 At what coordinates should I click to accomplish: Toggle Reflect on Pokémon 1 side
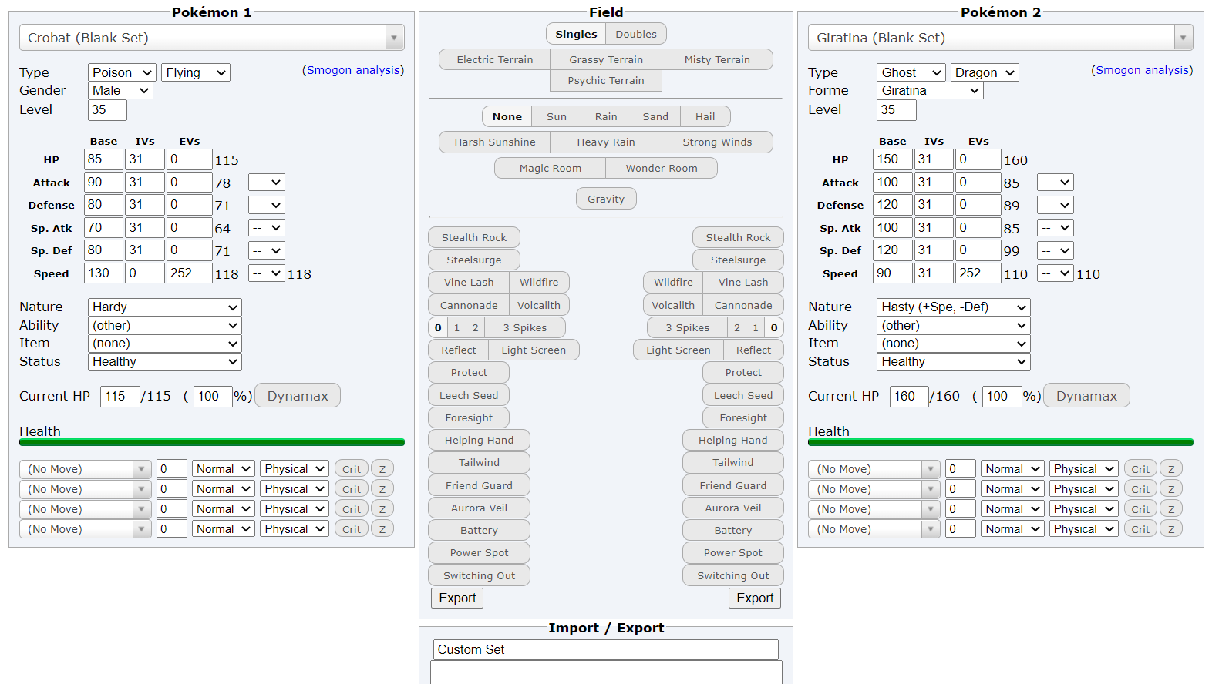(459, 350)
